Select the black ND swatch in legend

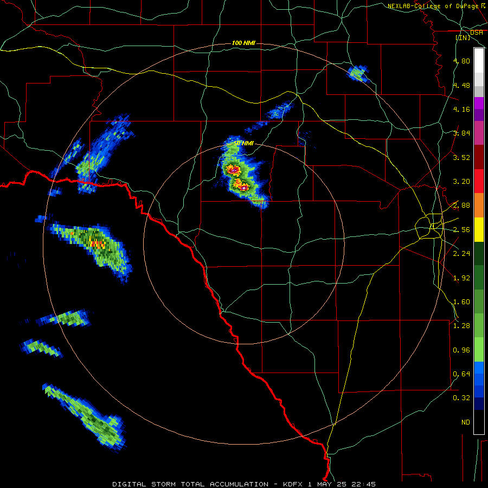(x=479, y=422)
